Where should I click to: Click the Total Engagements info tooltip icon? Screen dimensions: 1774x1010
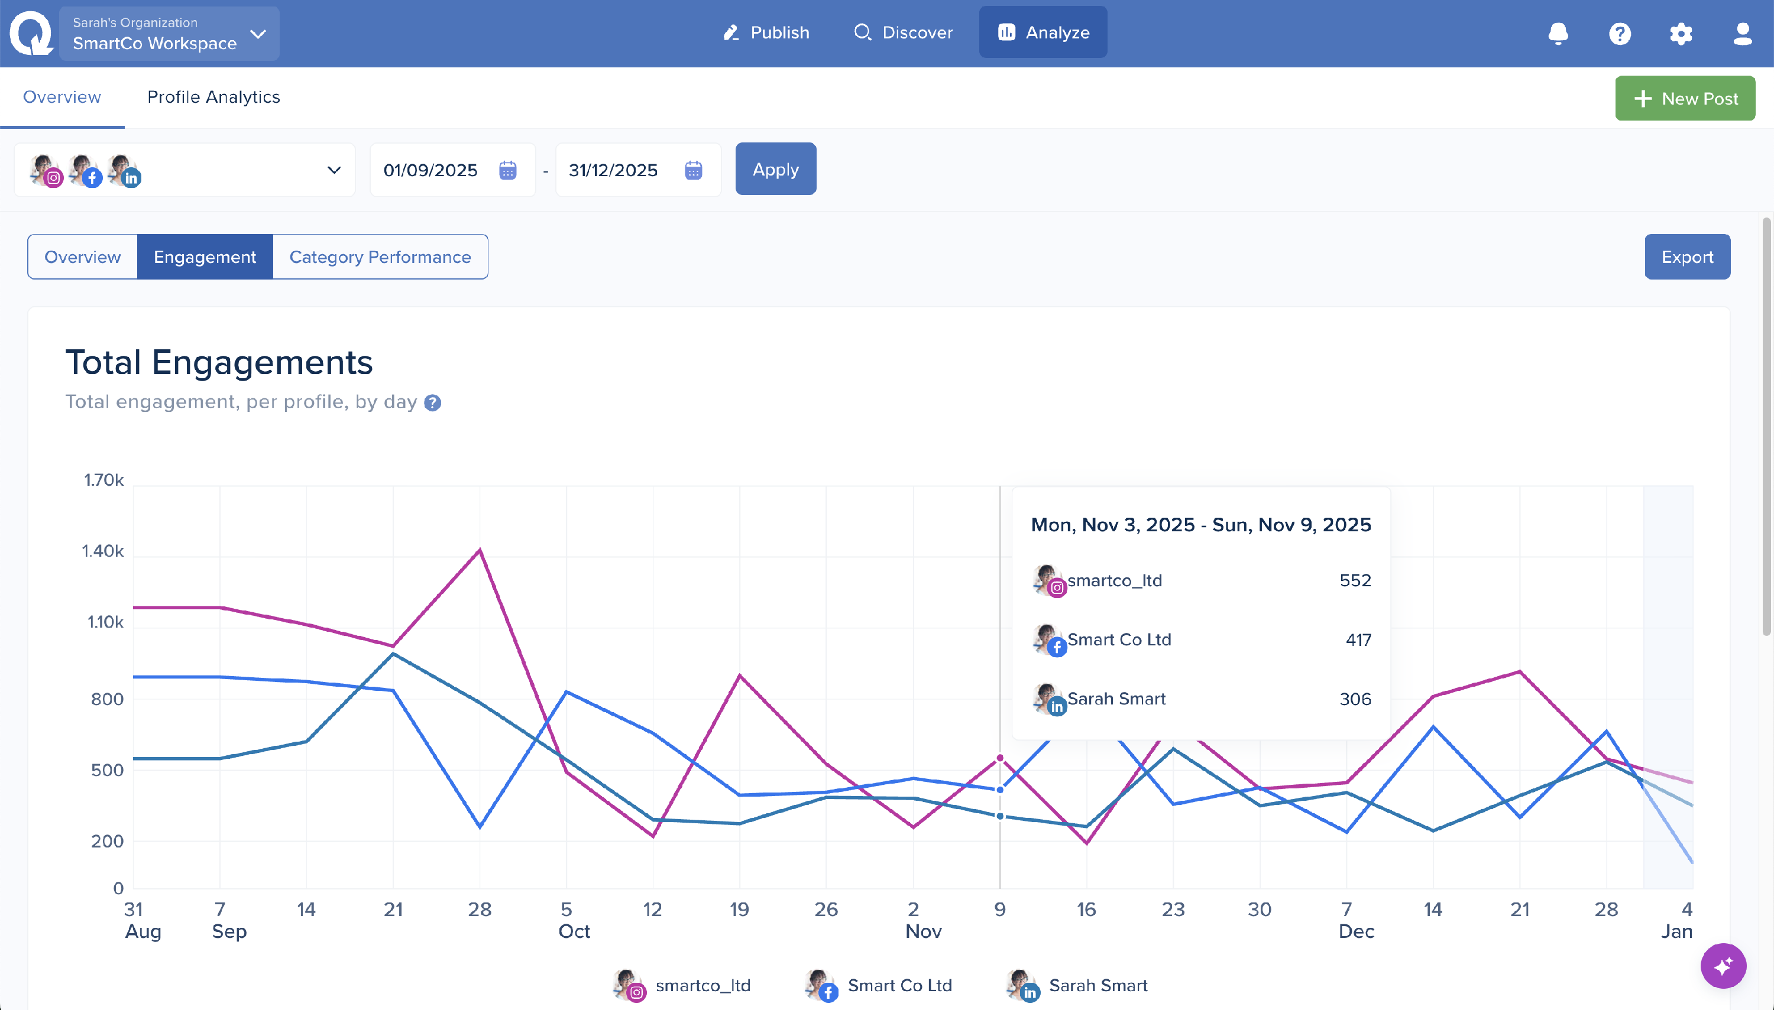coord(432,403)
